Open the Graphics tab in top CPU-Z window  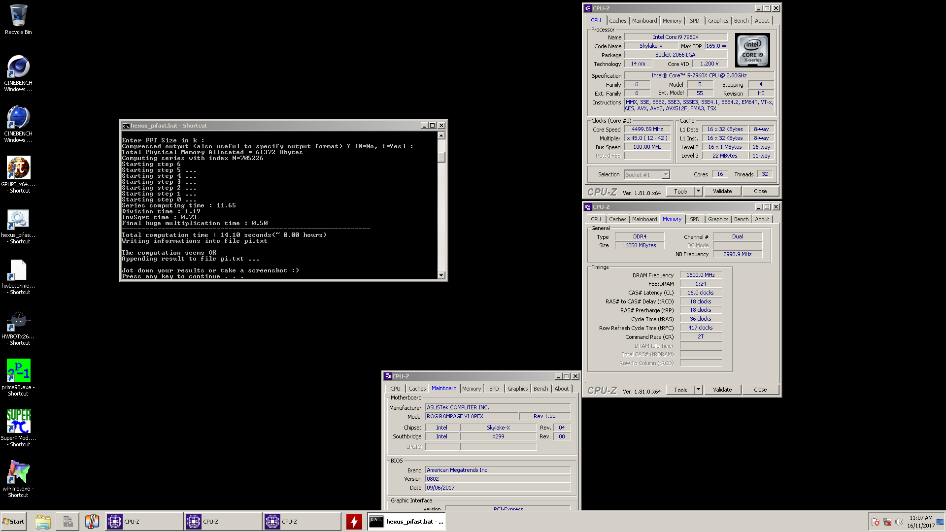tap(718, 21)
